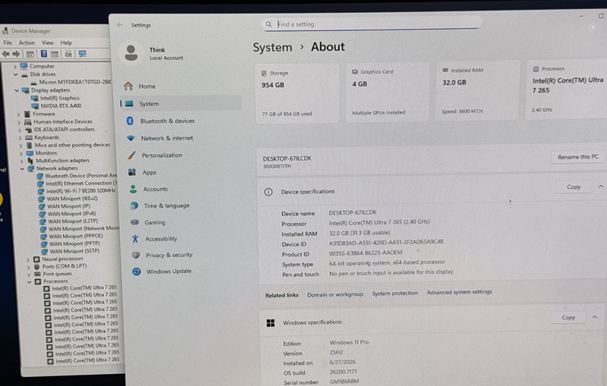Expand the Keyboards node

20,138
